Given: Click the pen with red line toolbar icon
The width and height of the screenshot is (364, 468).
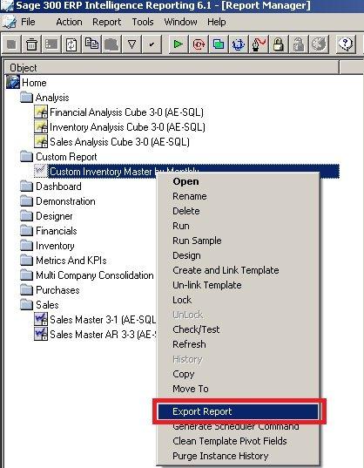Looking at the screenshot, I should coord(259,44).
